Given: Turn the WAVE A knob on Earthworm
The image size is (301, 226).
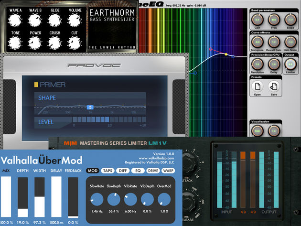Looking at the screenshot, I should (x=15, y=21).
